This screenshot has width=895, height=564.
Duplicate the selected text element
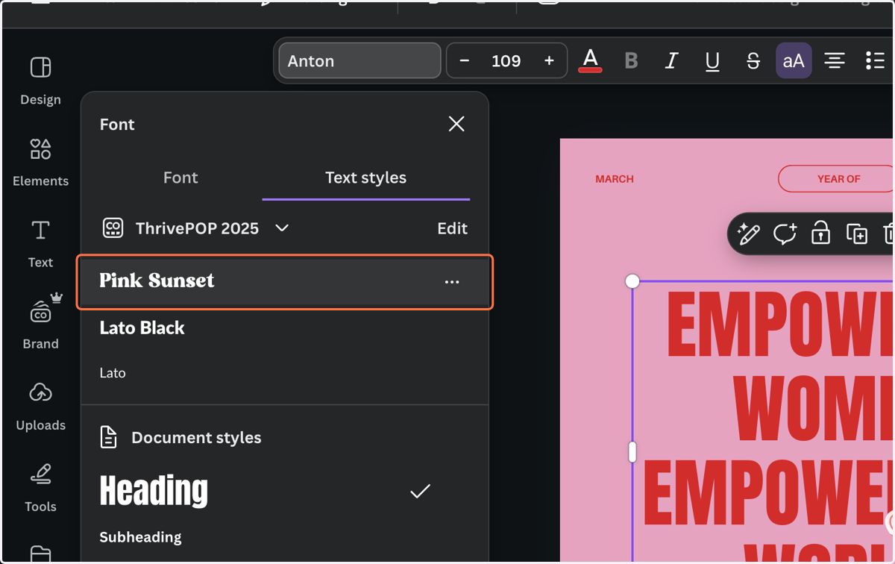tap(857, 234)
